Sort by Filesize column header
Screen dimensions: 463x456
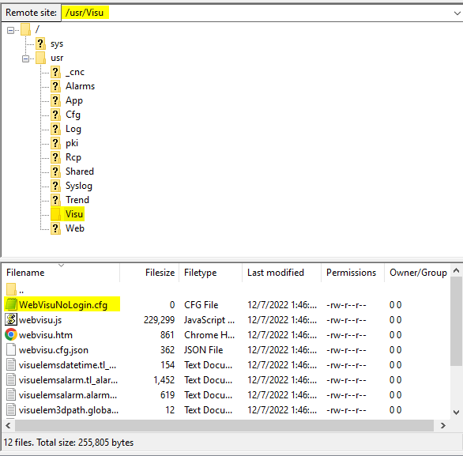[149, 273]
